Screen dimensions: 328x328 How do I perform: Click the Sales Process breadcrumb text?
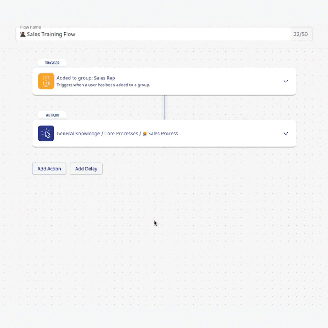163,134
